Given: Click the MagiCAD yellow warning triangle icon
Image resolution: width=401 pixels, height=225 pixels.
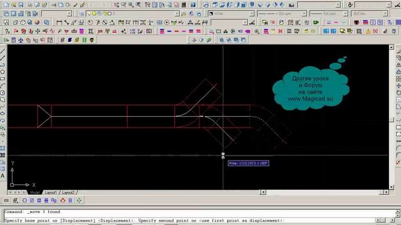Looking at the screenshot, I should [x=368, y=31].
